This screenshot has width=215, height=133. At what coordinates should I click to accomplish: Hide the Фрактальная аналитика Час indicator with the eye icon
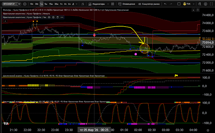pos(49,18)
